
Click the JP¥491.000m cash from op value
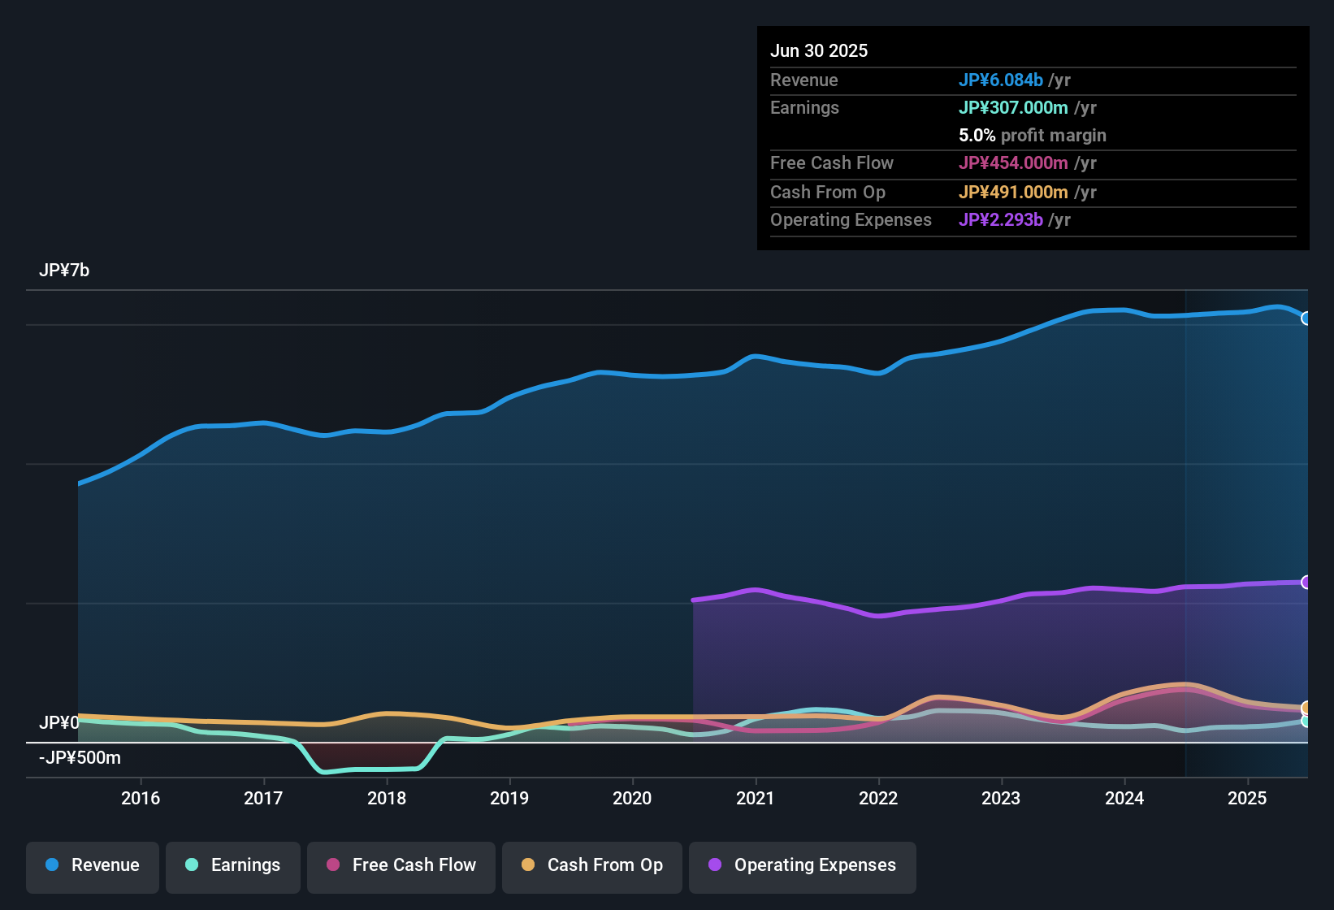coord(1013,192)
